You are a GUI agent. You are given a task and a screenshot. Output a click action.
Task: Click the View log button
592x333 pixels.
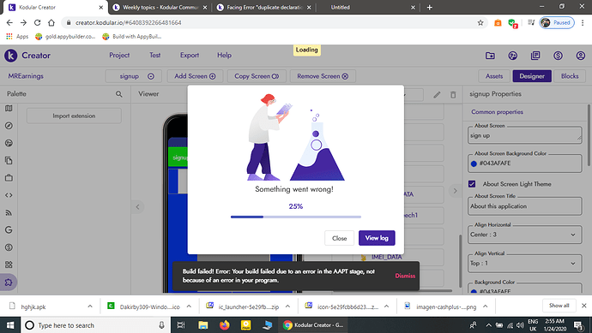coord(377,238)
